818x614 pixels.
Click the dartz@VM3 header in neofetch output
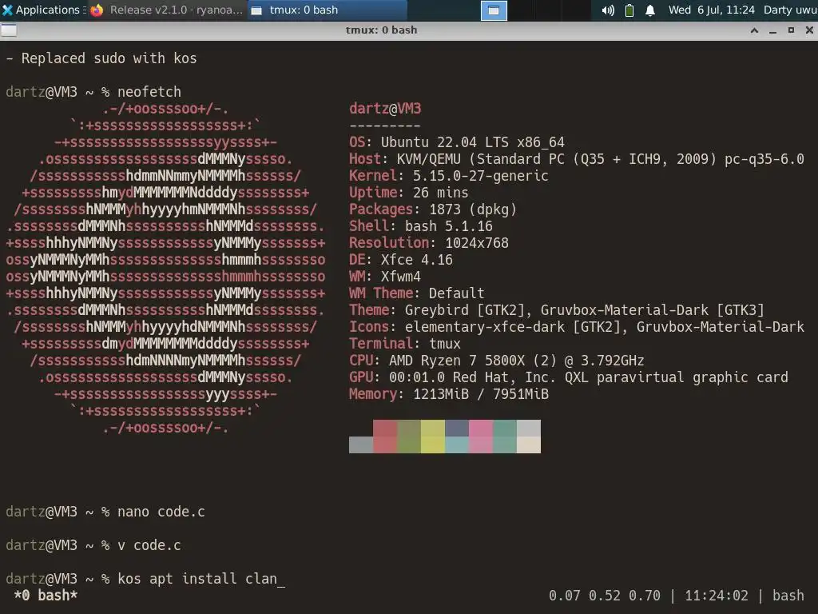[385, 109]
